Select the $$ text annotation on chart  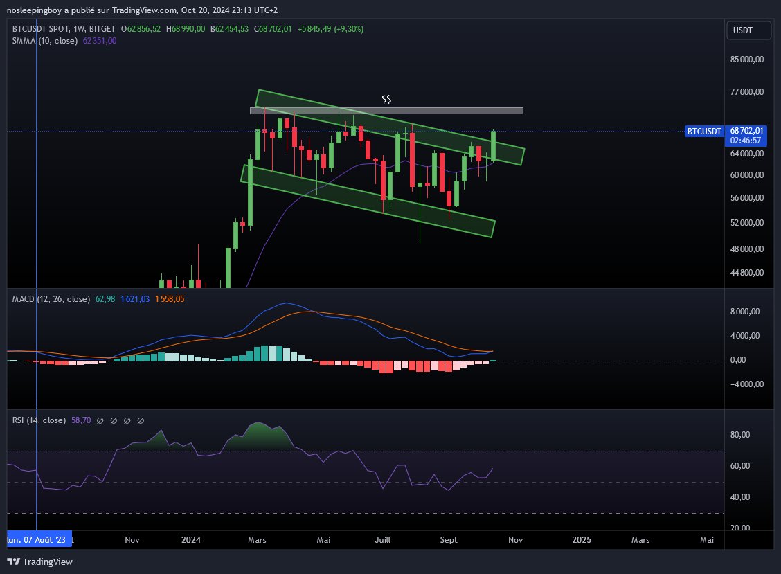(386, 99)
